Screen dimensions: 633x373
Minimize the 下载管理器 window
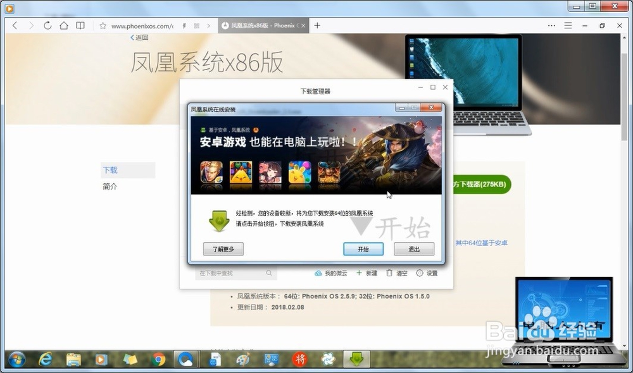point(421,87)
